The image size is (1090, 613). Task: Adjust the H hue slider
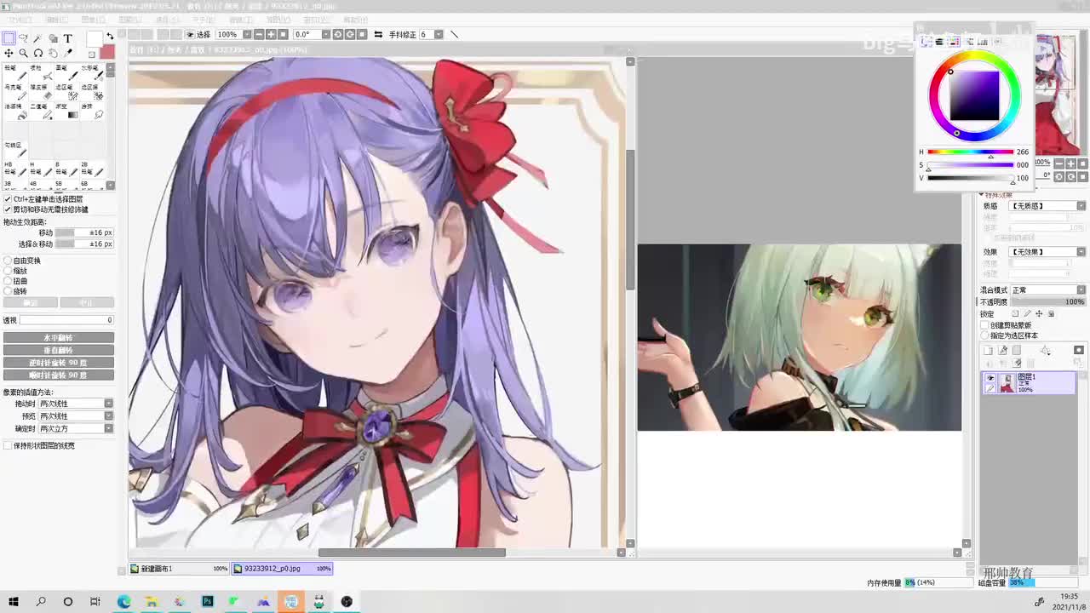(x=971, y=152)
